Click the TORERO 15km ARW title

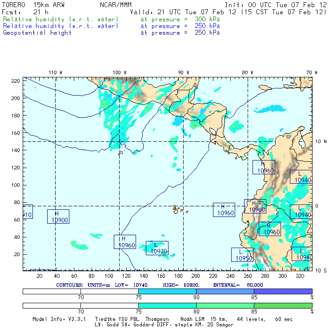tap(33, 5)
